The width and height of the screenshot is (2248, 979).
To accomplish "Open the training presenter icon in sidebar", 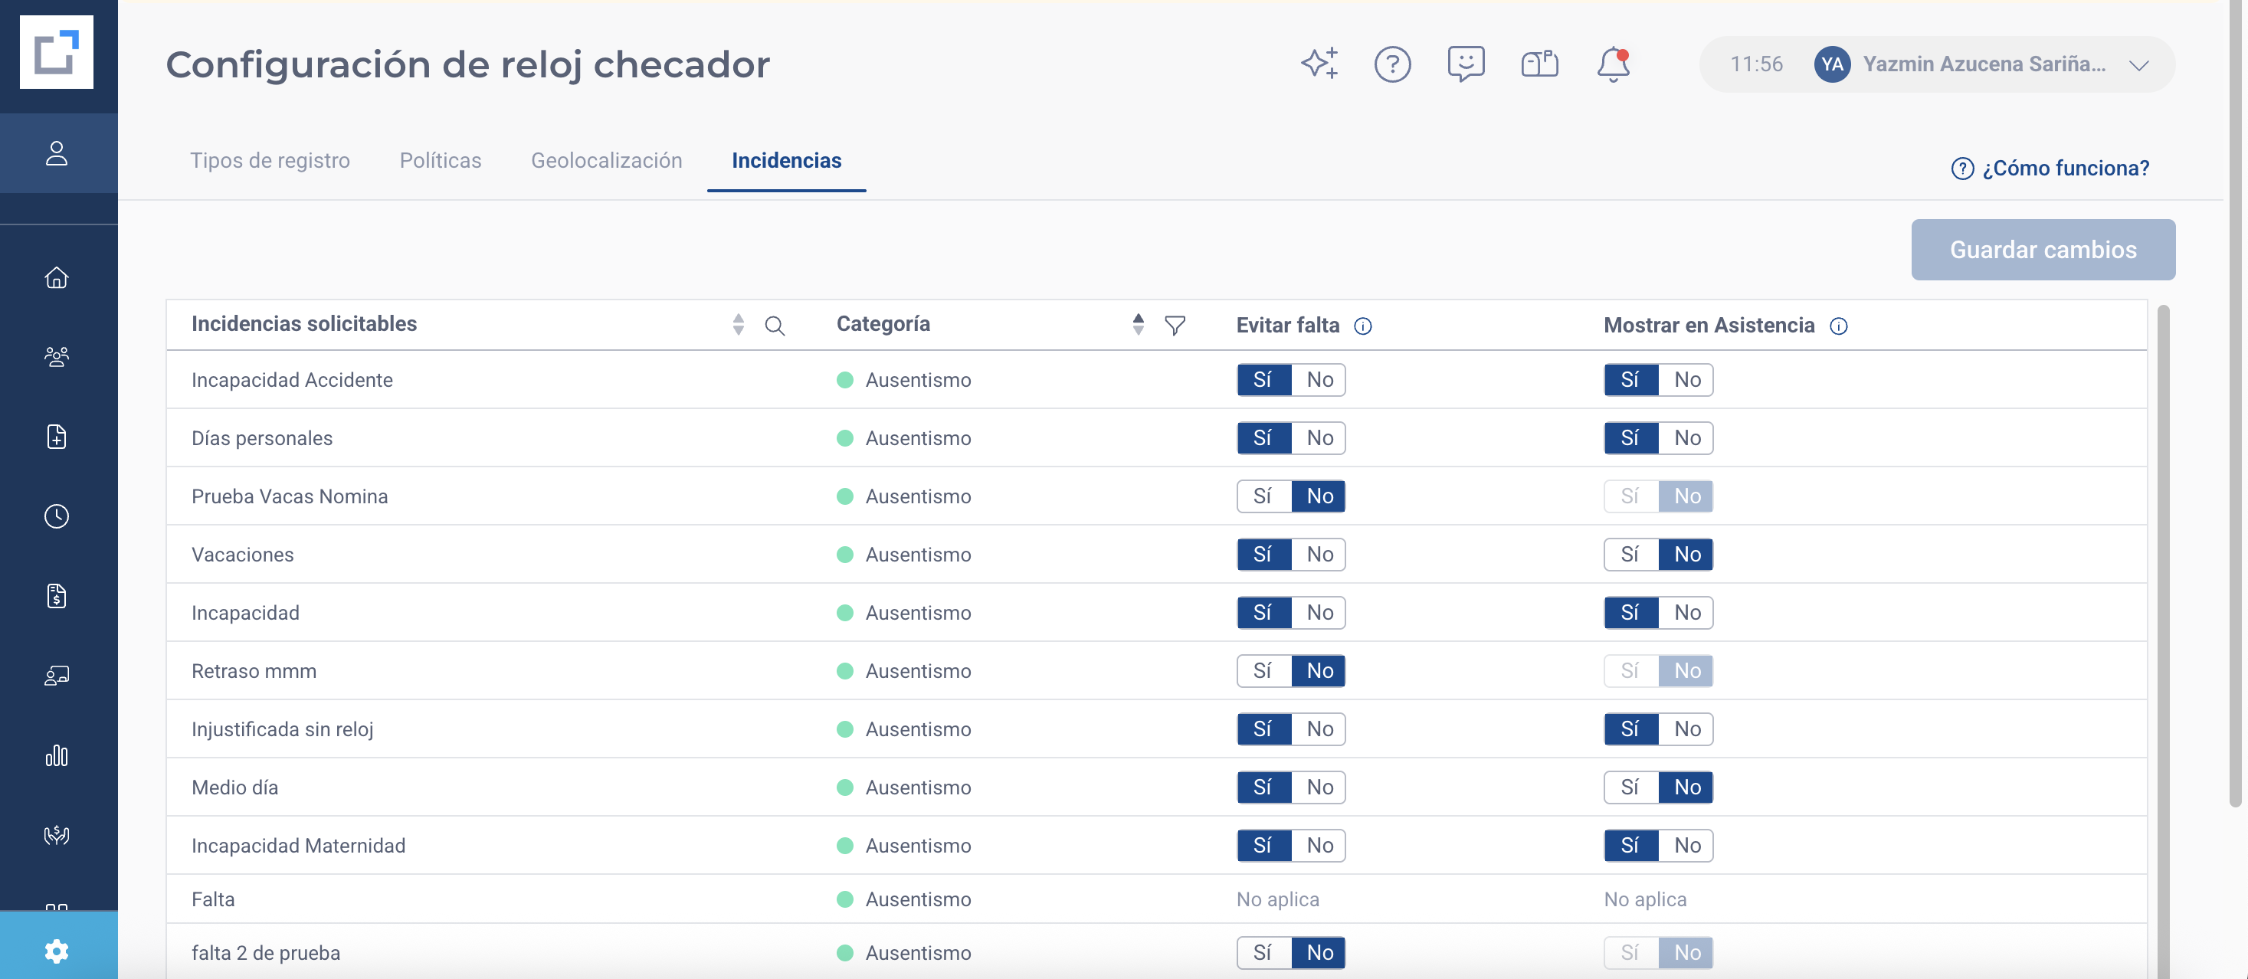I will [57, 676].
